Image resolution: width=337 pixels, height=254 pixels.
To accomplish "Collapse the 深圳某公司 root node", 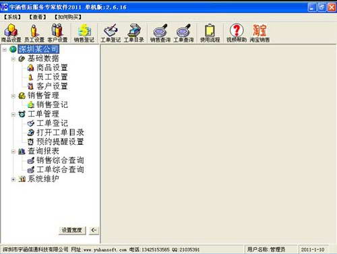I will [5, 49].
